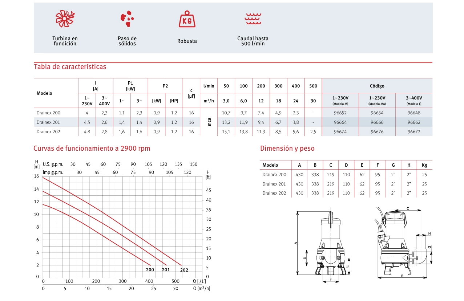Click dimension label 'C' on side drawing
Viewport: 464px width, 301px height.
(x=408, y=208)
